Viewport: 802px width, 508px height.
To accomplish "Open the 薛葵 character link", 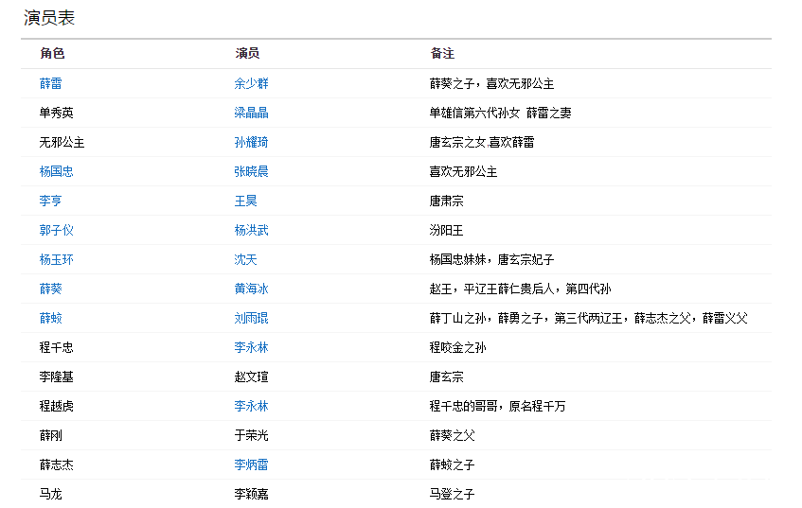I will click(50, 289).
